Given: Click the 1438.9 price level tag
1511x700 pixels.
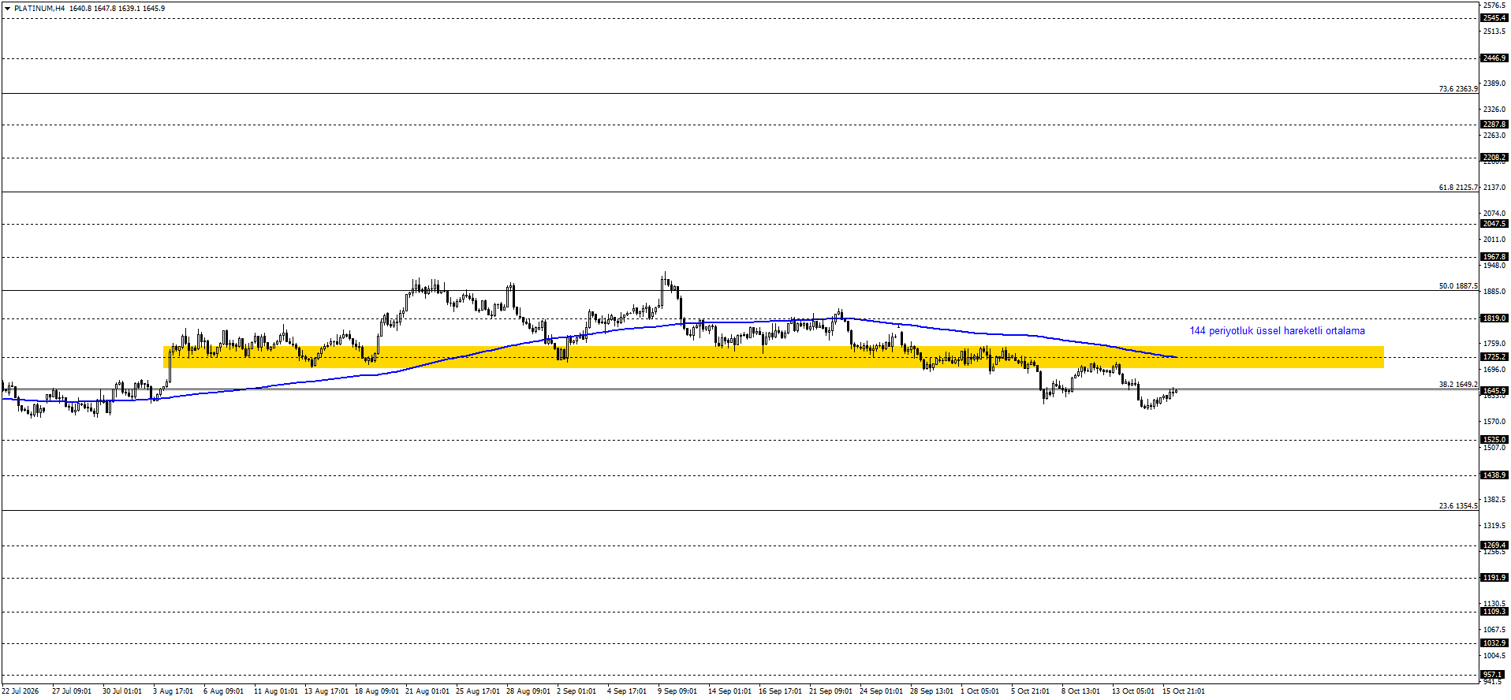Looking at the screenshot, I should pos(1494,475).
